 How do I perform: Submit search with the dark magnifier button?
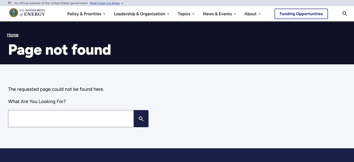141,119
